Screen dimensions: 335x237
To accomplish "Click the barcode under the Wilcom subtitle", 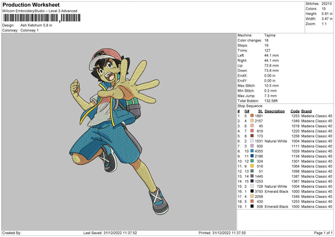I will [x=42, y=18].
